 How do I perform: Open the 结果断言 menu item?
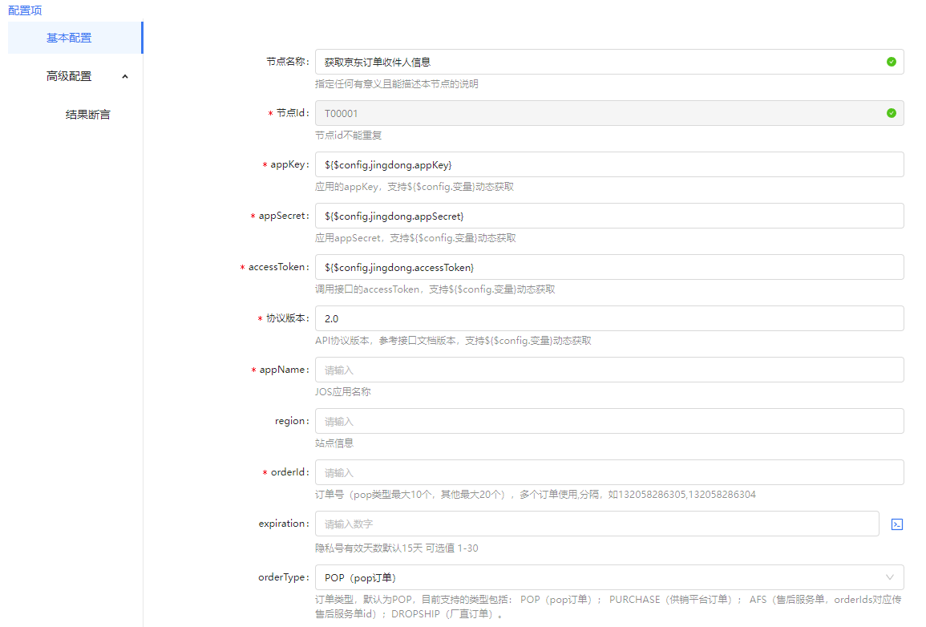point(87,115)
